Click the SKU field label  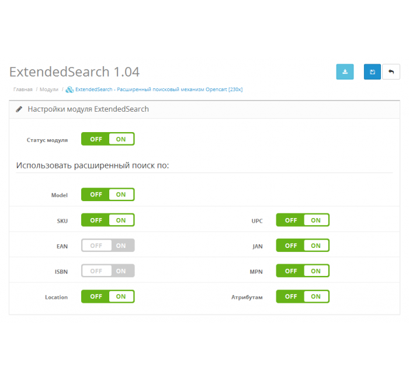[x=63, y=221]
